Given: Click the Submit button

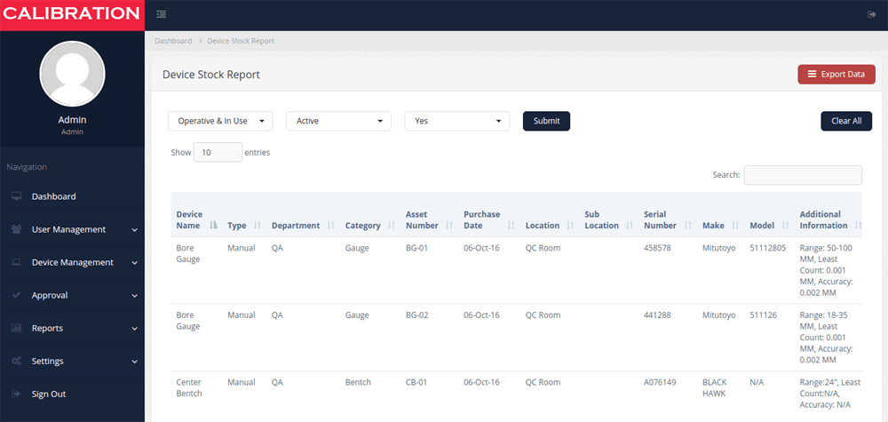Looking at the screenshot, I should click(546, 121).
